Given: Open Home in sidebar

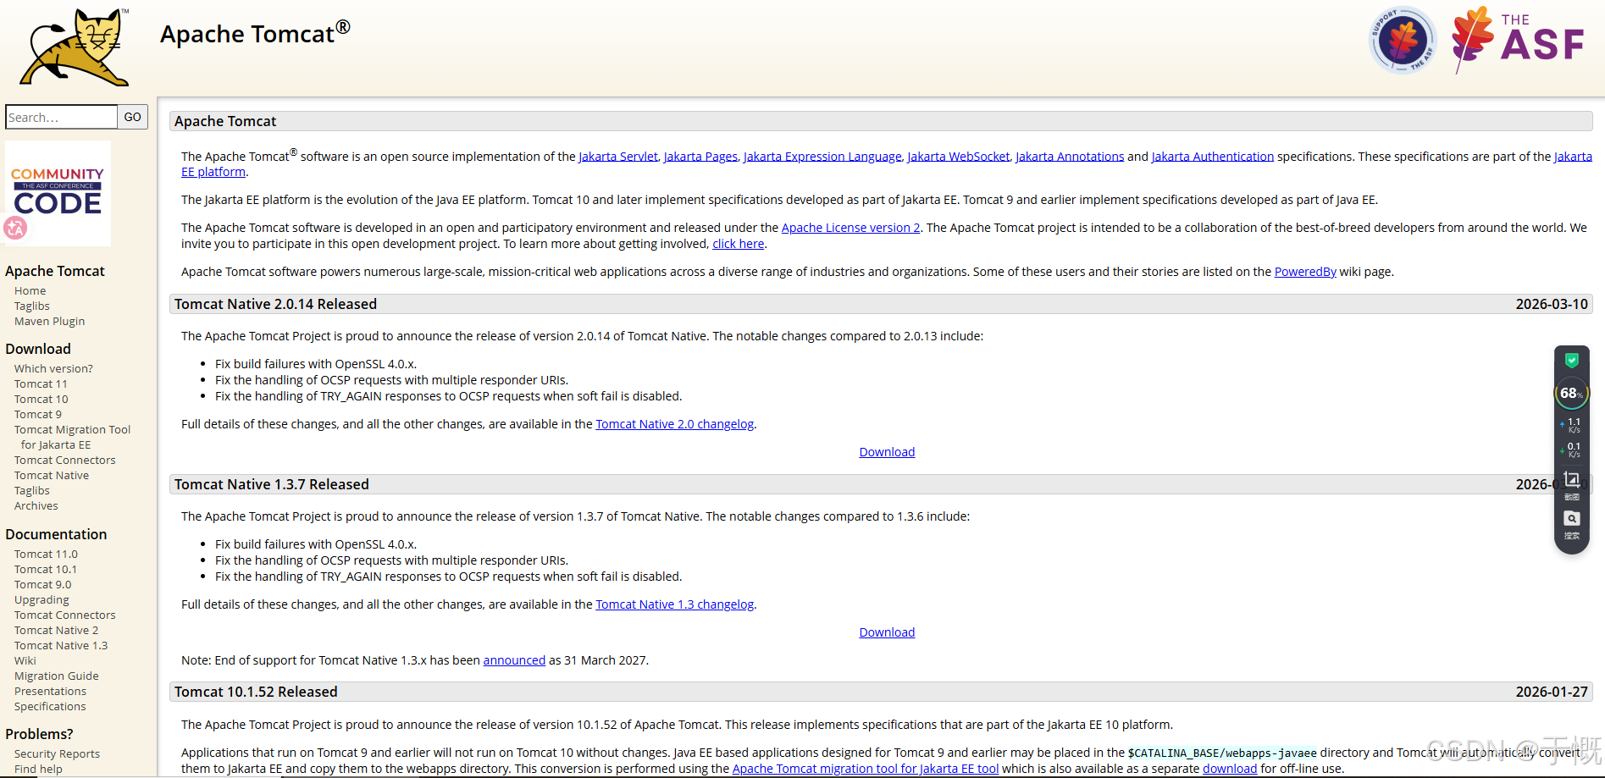Looking at the screenshot, I should click(x=30, y=290).
